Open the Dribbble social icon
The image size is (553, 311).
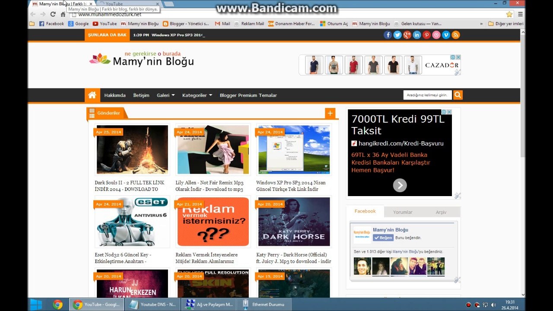436,35
